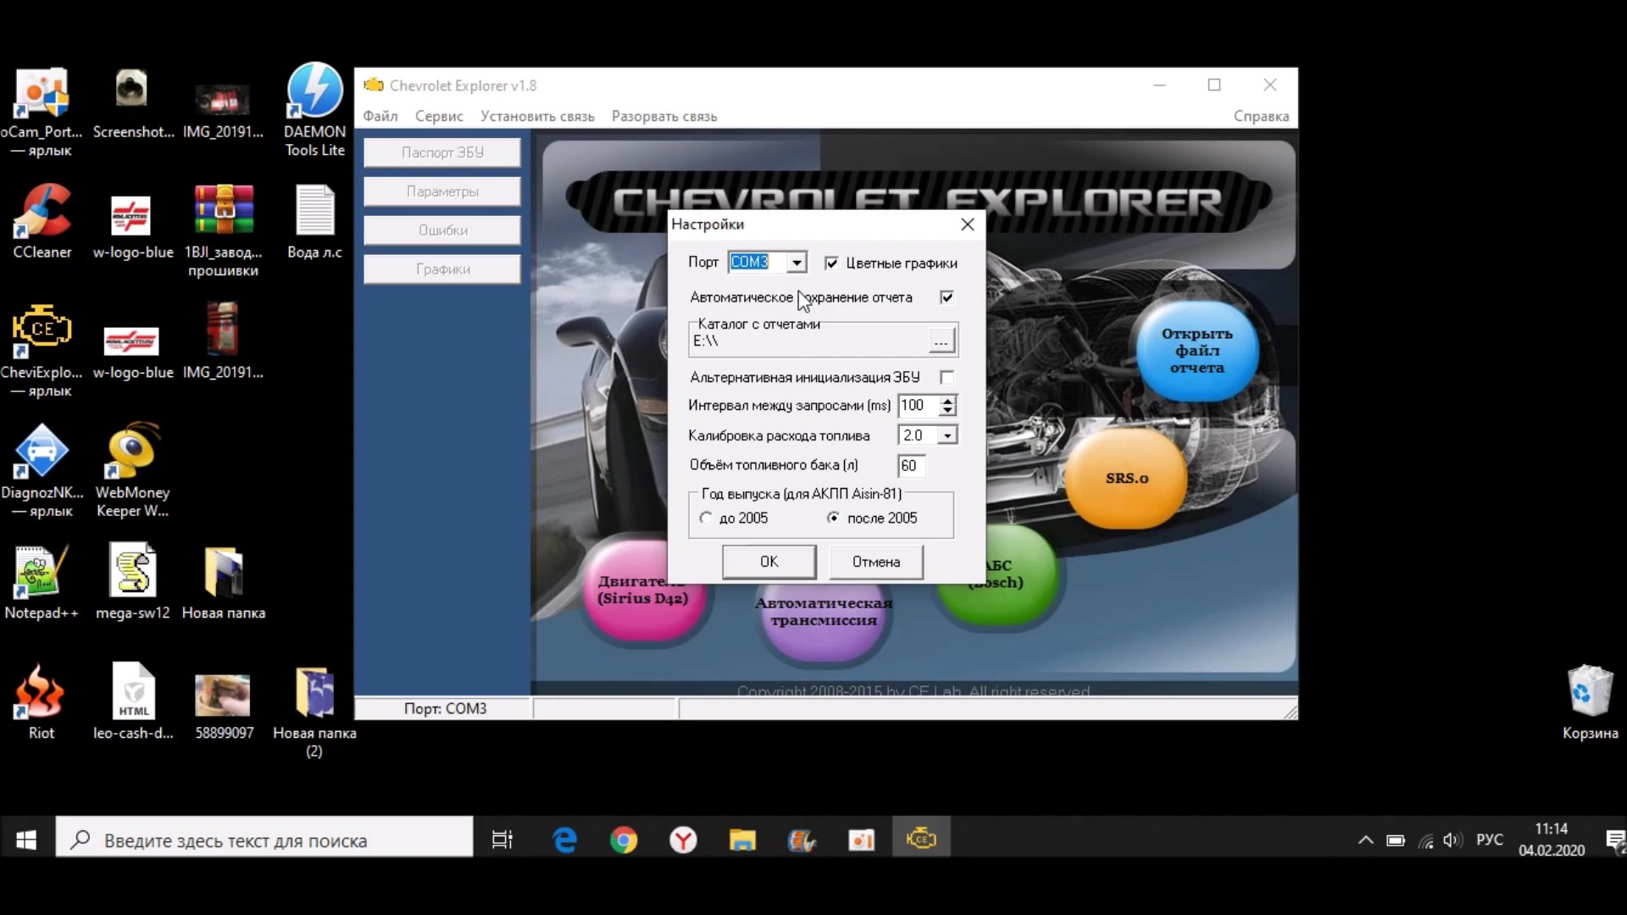Disable automatic report saving checkbox
This screenshot has width=1627, height=915.
click(947, 297)
